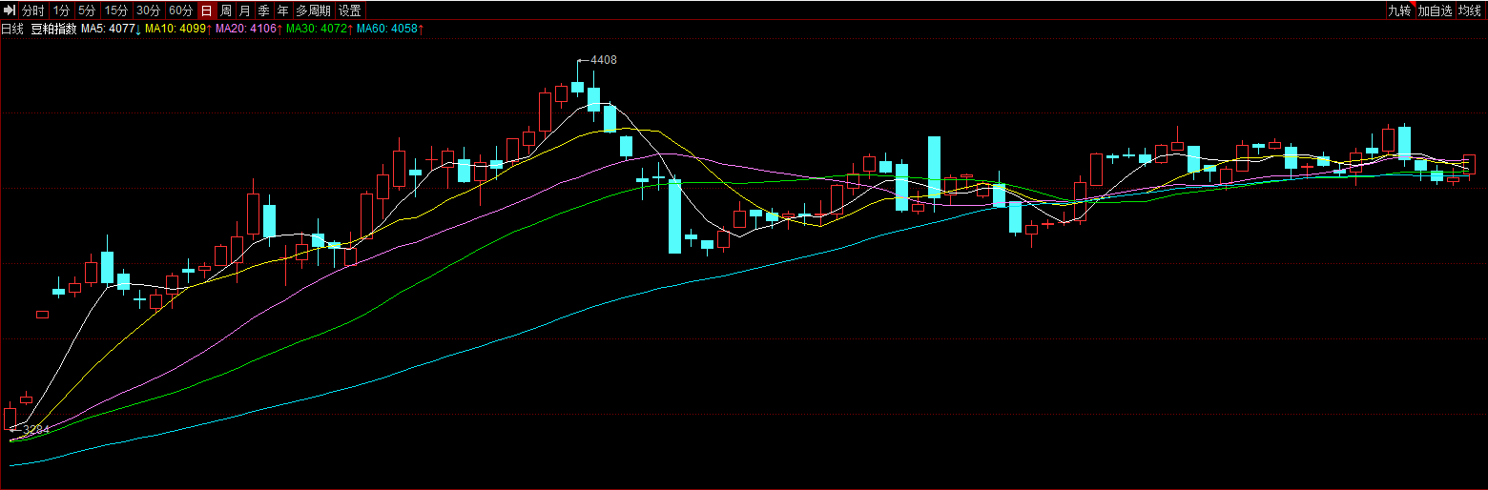1488x490 pixels.
Task: Click the 豆粕指数 instrument name
Action: click(52, 30)
